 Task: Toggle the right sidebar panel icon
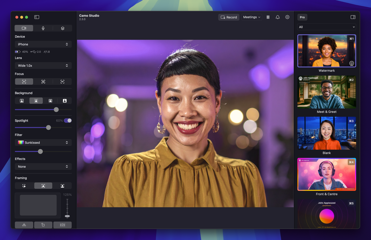[353, 17]
